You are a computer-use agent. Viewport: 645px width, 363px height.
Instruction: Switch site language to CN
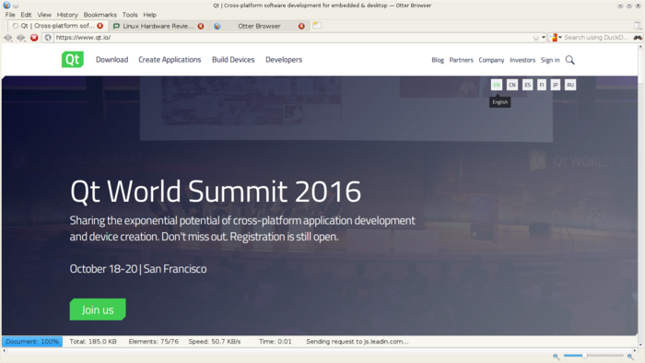[512, 85]
